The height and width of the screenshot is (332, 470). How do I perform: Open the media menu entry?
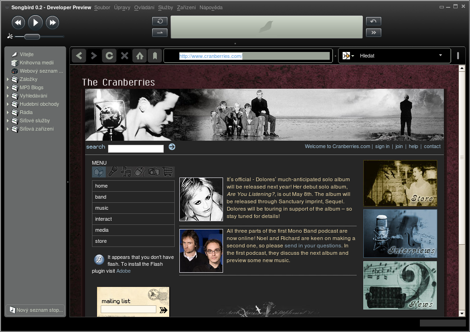[x=133, y=230]
